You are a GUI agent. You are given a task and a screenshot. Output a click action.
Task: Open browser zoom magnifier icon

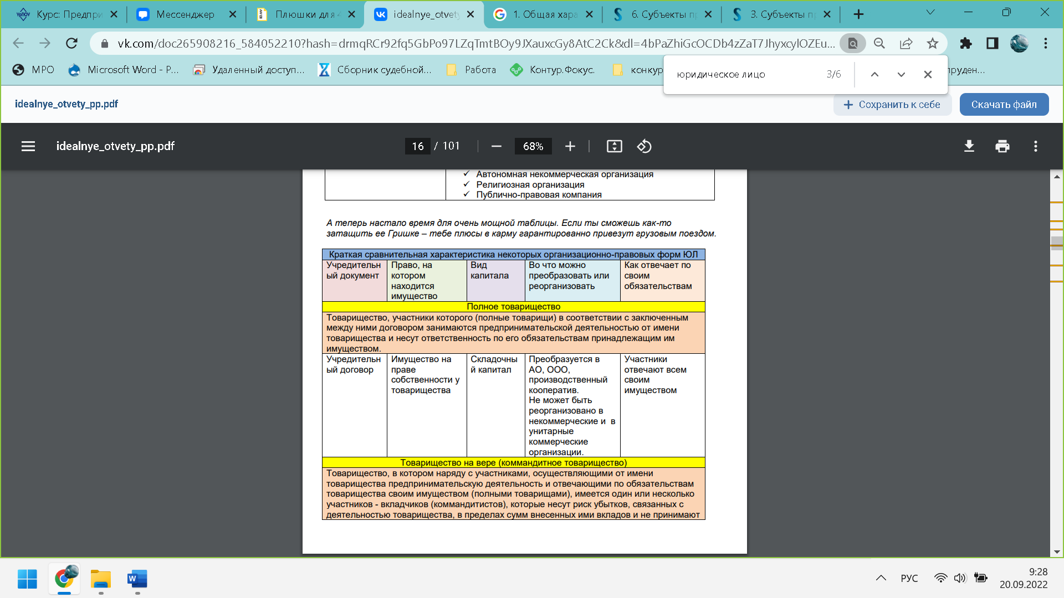point(879,43)
